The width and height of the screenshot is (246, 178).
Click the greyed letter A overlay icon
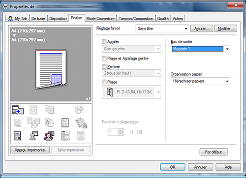click(49, 123)
